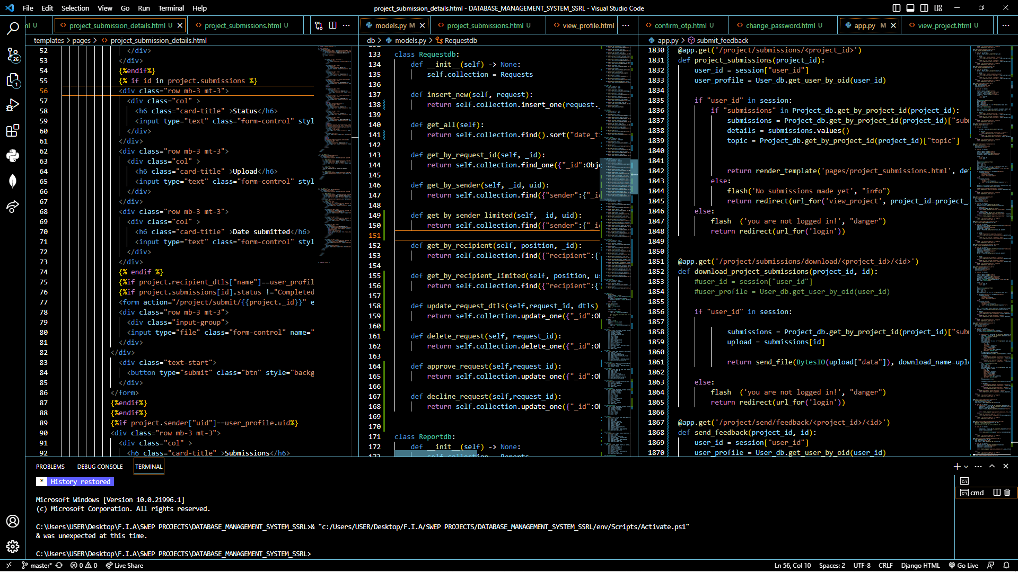Split the cmd terminal

[997, 493]
